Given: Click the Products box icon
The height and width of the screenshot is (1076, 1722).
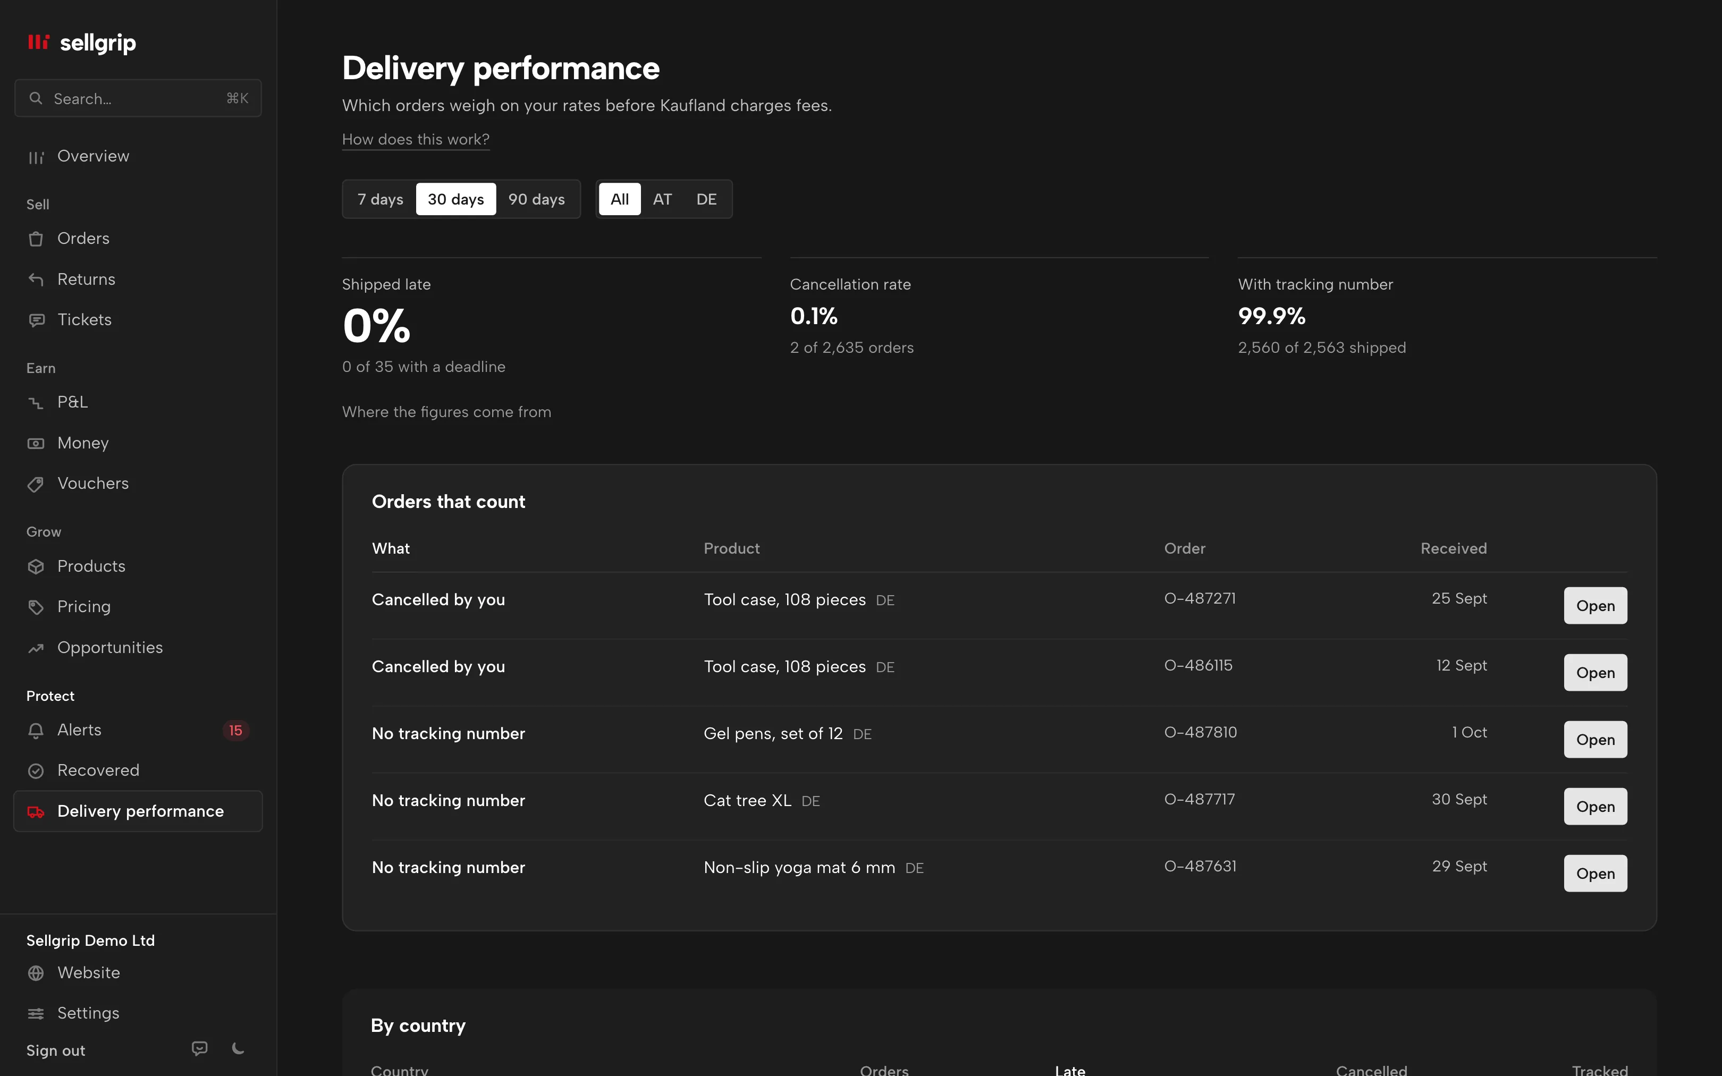Looking at the screenshot, I should pos(36,566).
